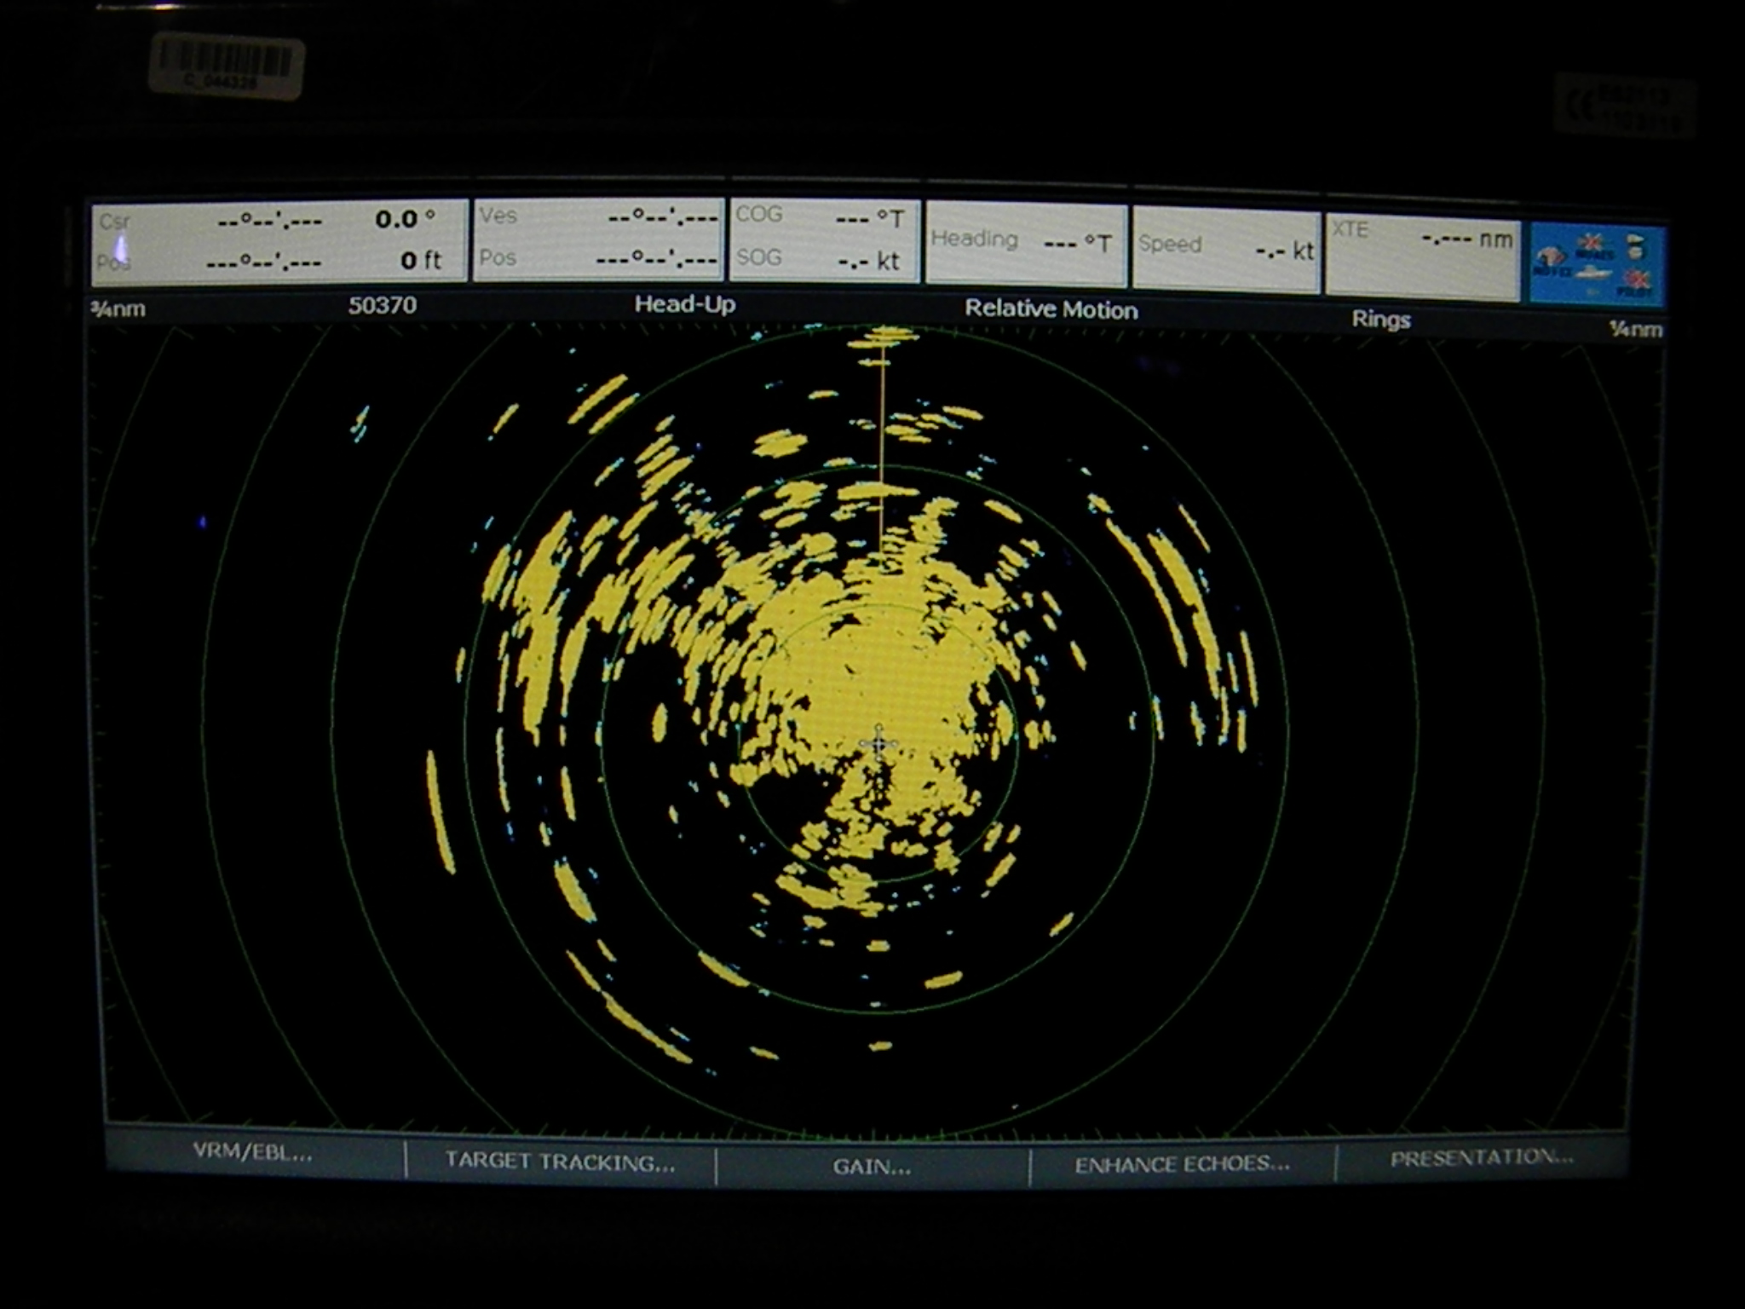Click the Rings status label
Viewport: 1745px width, 1309px height.
1381,320
